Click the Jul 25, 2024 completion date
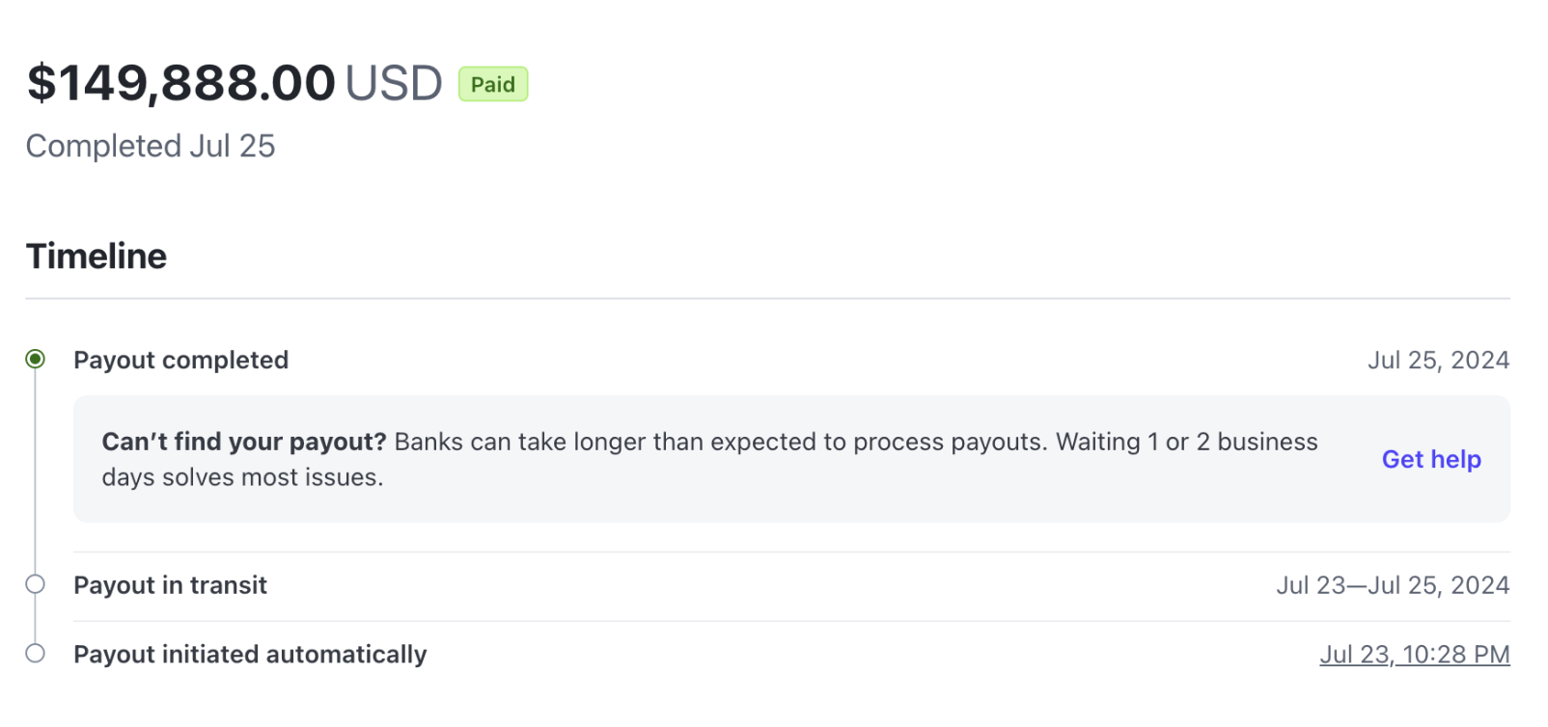This screenshot has height=727, width=1548. 1438,361
